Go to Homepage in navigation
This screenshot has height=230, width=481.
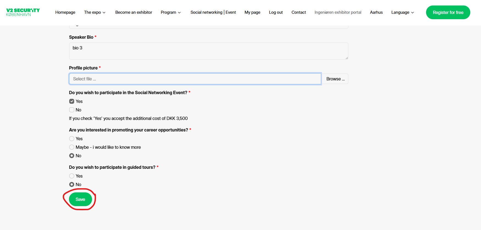[65, 12]
